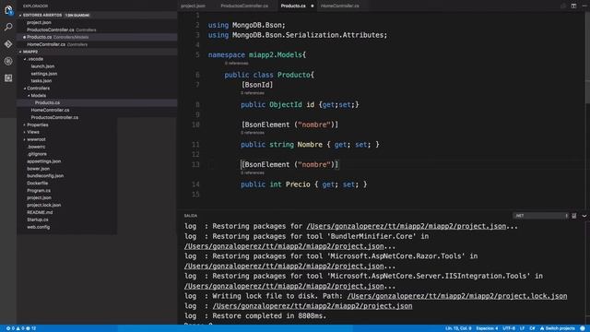Screen dimensions: 590x332
Task: Open the .NET output channel dropdown
Action: coord(541,216)
